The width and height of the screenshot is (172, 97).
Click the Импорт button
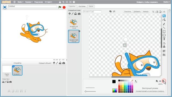tap(146, 12)
